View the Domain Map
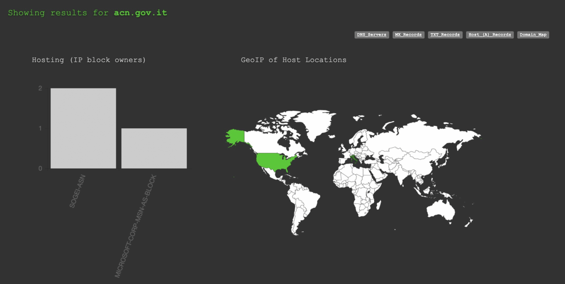The height and width of the screenshot is (284, 565). pos(533,35)
